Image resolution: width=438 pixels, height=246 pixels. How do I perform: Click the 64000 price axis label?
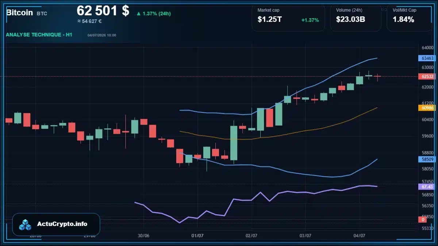coord(427,48)
